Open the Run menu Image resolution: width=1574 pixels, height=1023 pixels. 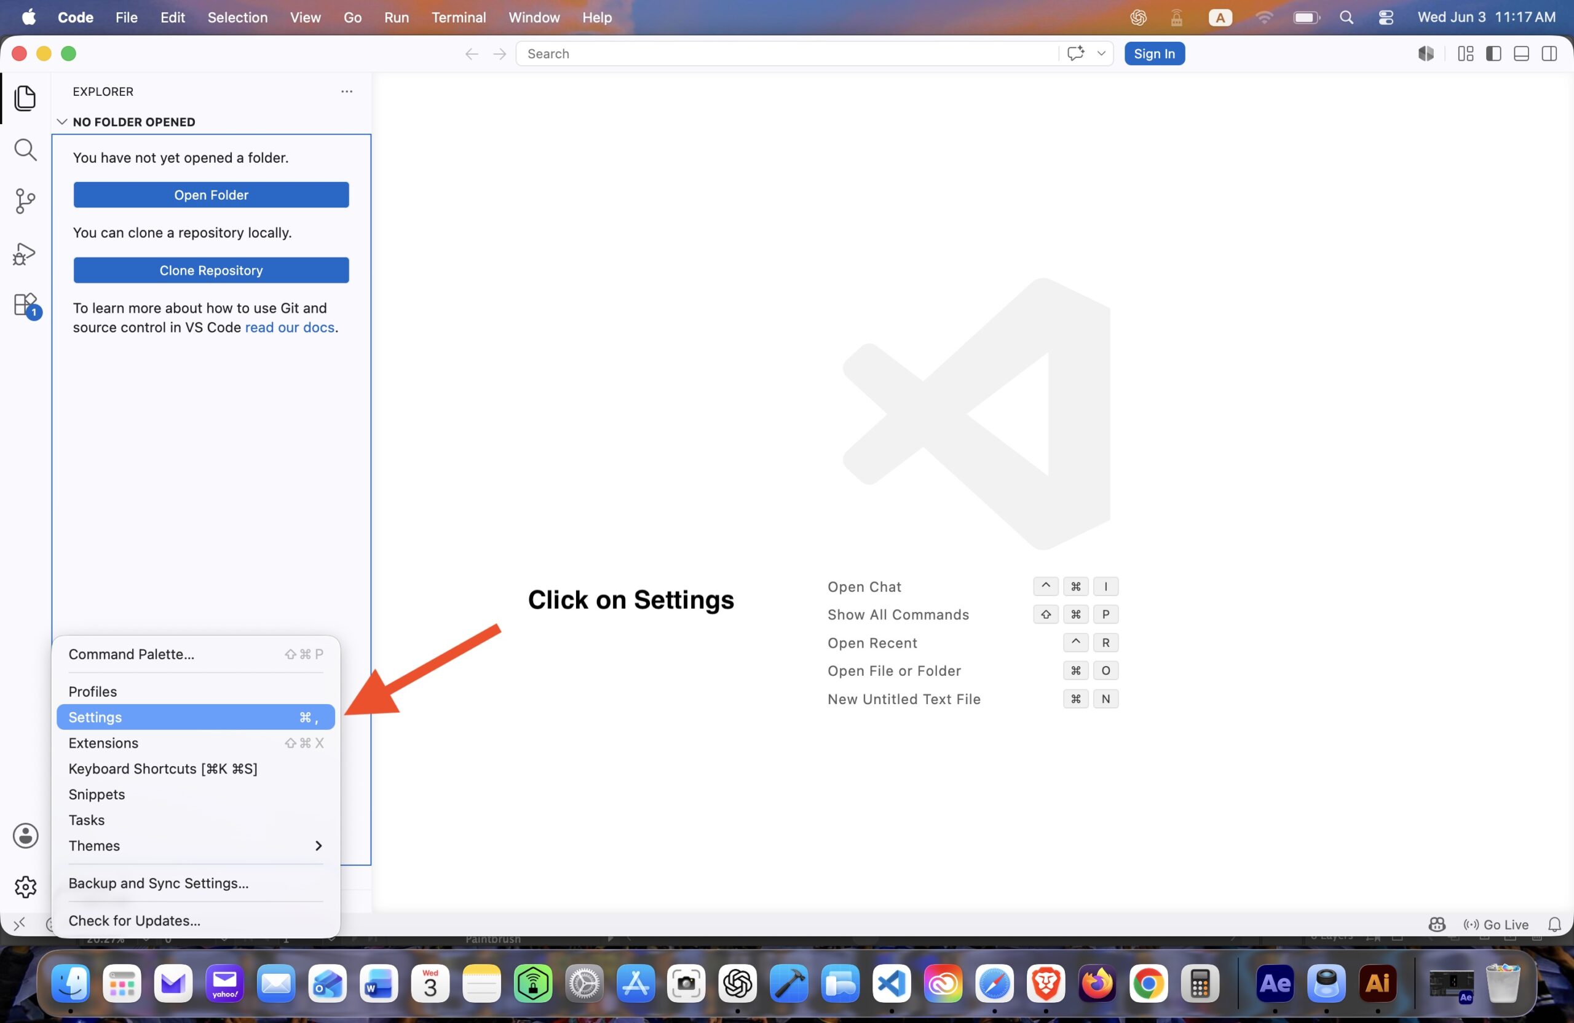[396, 17]
